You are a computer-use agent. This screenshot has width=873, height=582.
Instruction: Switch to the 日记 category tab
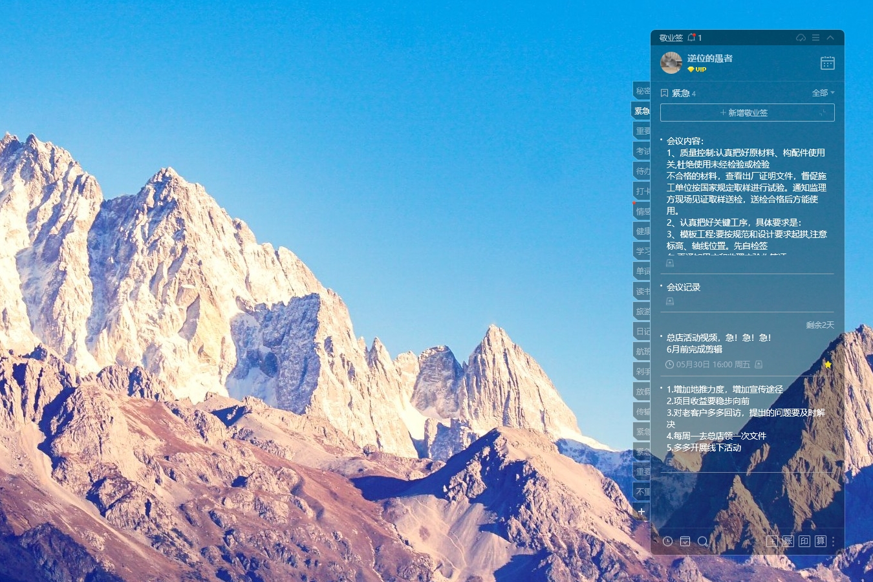641,332
